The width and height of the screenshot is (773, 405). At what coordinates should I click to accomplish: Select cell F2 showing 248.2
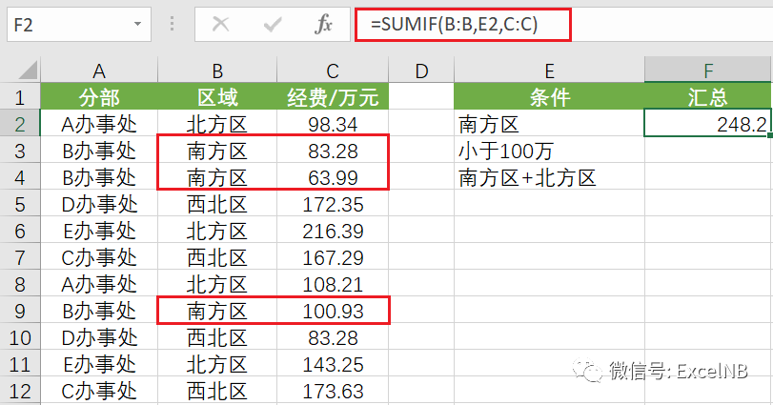[x=708, y=123]
